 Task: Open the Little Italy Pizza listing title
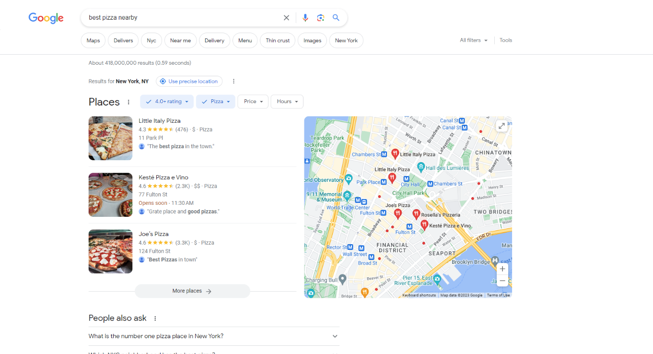point(160,121)
